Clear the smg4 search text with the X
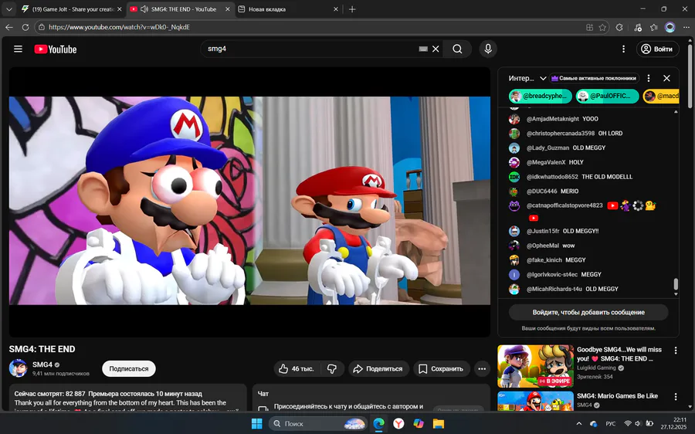This screenshot has height=434, width=695. (x=436, y=49)
